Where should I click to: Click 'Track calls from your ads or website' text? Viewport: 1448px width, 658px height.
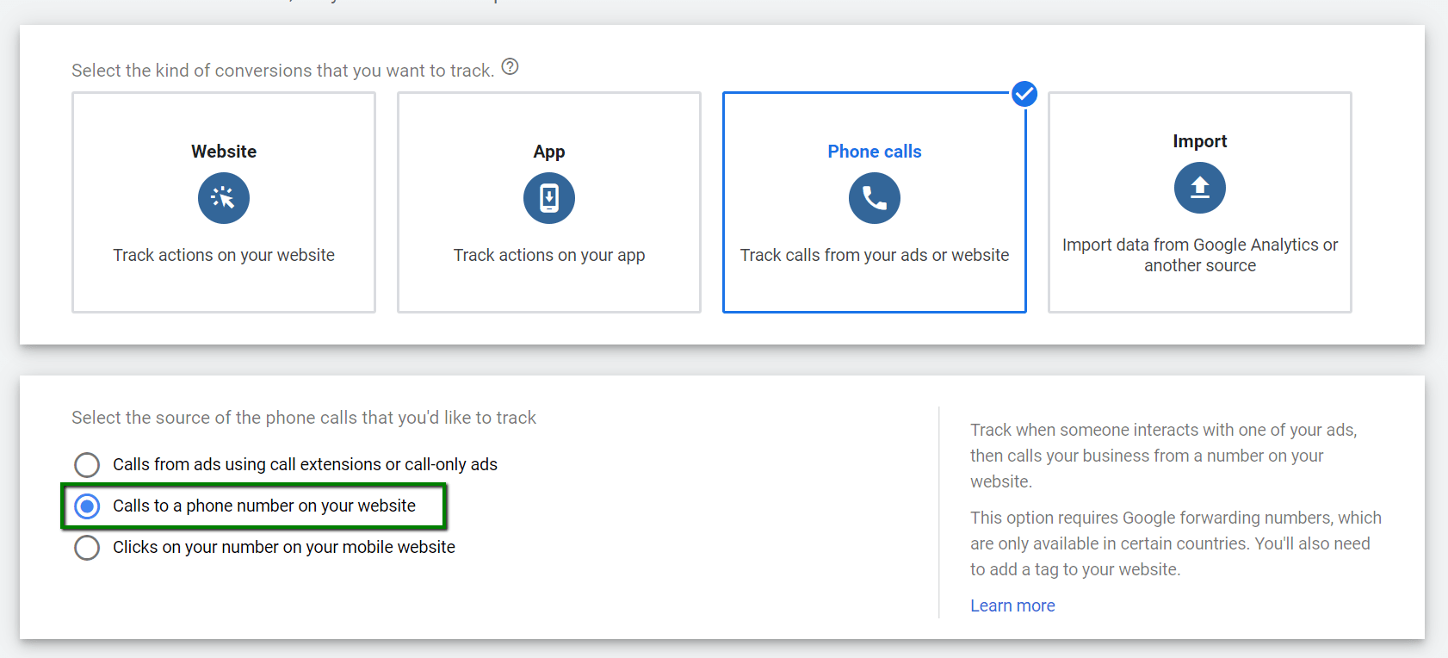tap(875, 255)
